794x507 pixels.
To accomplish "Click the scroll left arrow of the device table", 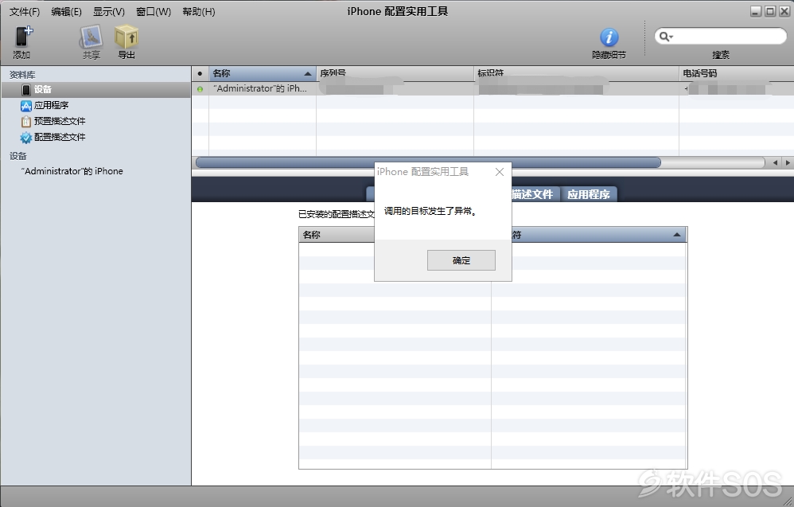I will (x=775, y=162).
